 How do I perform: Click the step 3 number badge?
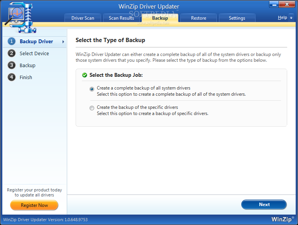click(x=12, y=65)
